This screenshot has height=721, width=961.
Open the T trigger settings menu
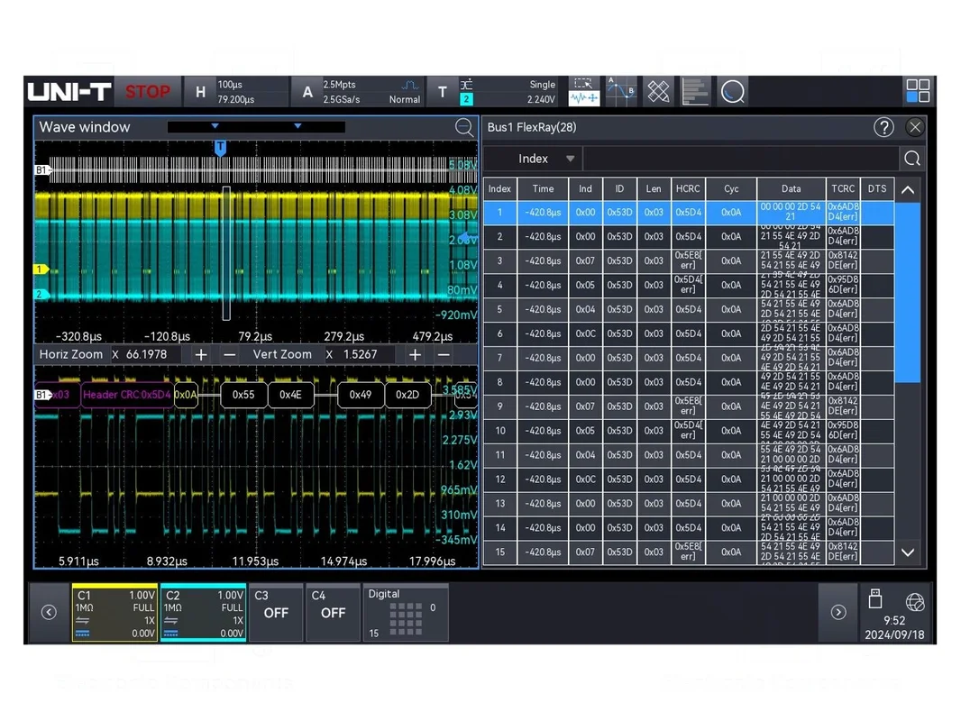click(442, 91)
